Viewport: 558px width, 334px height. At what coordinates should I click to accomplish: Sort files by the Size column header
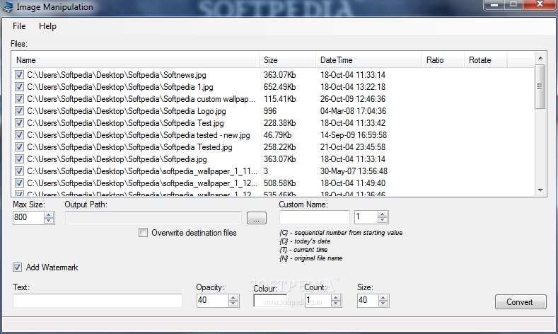pyautogui.click(x=287, y=60)
